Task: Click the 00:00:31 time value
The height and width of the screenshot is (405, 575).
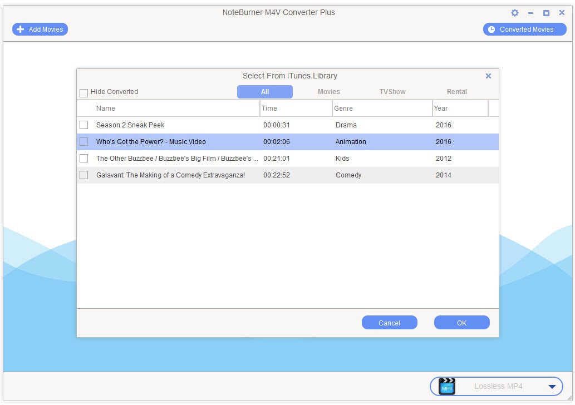Action: tap(277, 125)
